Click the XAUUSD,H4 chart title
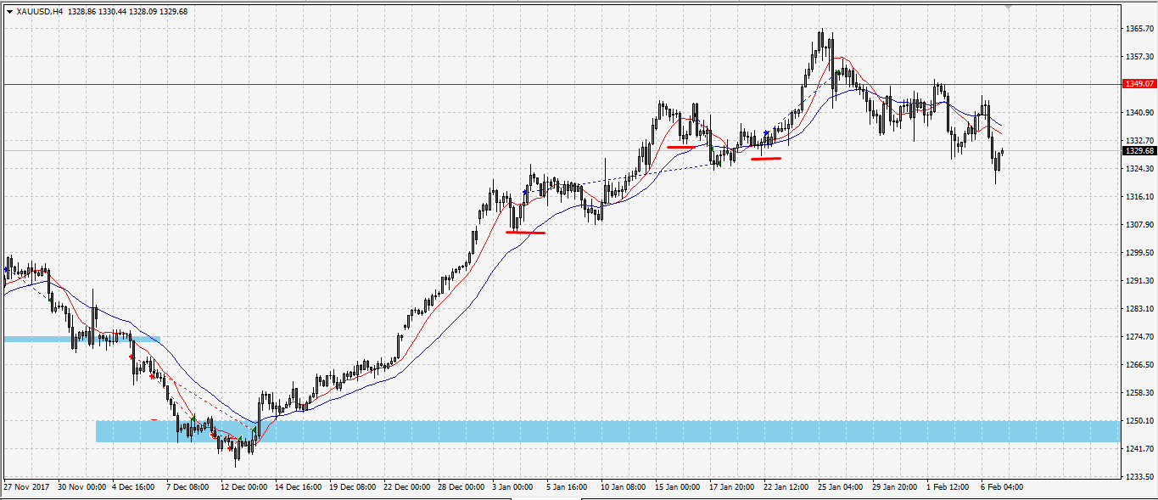The image size is (1158, 500). point(39,11)
